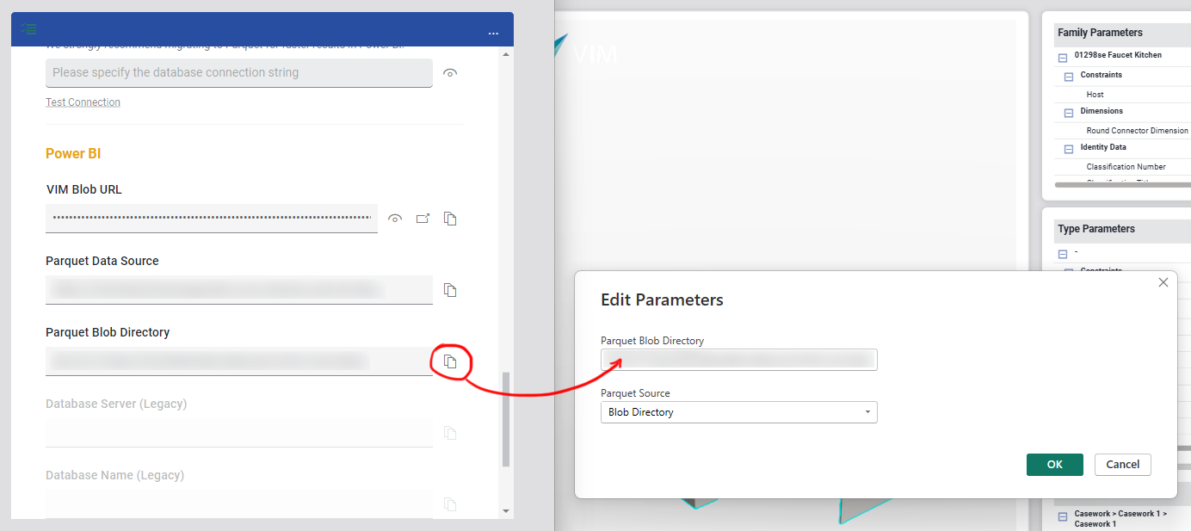Viewport: 1191px width, 531px height.
Task: Close the Edit Parameters dialog
Action: click(1163, 282)
